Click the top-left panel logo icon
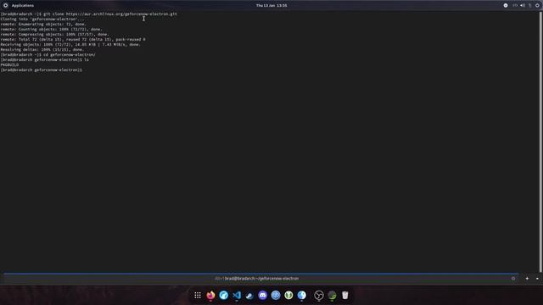The height and width of the screenshot is (305, 543). pyautogui.click(x=6, y=6)
